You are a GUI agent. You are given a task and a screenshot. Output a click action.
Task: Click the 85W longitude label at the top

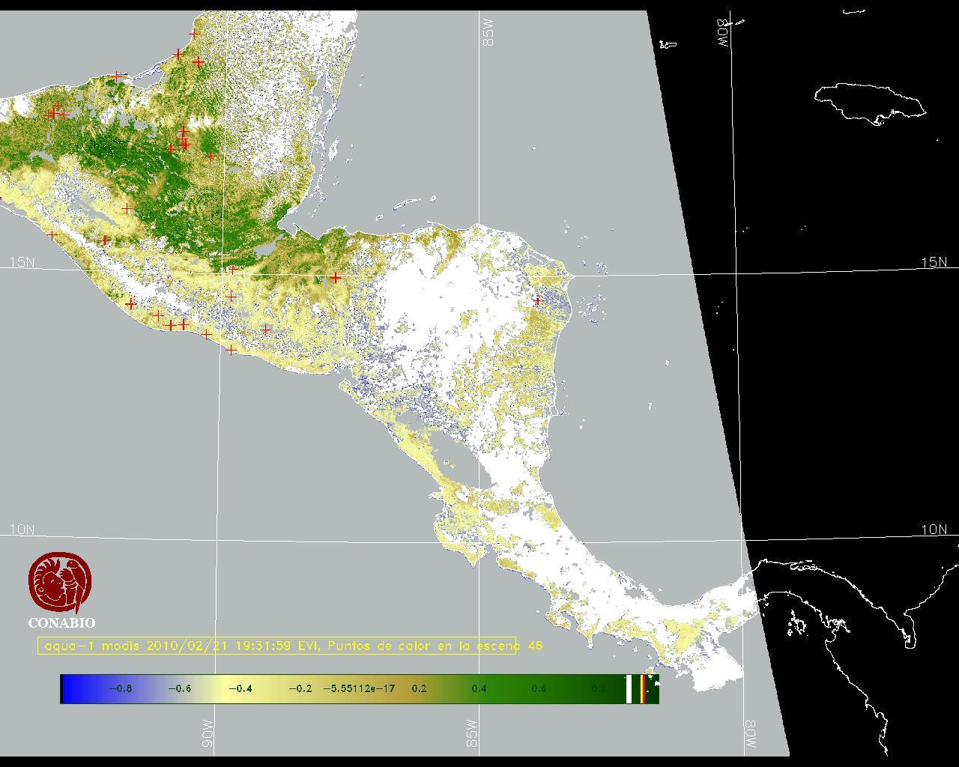(x=489, y=33)
